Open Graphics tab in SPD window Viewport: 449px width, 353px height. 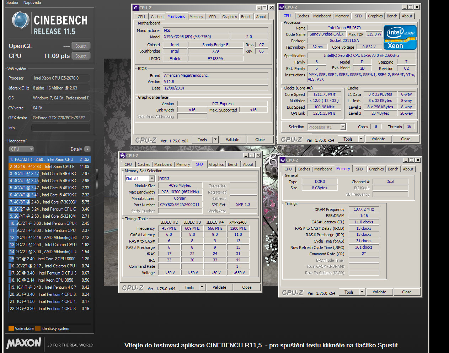point(216,164)
